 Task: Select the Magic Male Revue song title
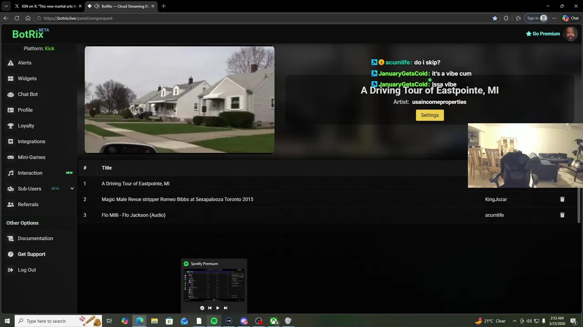[x=177, y=199]
